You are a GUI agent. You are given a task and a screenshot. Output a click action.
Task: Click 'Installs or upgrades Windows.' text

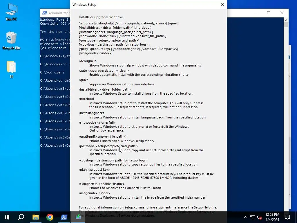point(102,17)
